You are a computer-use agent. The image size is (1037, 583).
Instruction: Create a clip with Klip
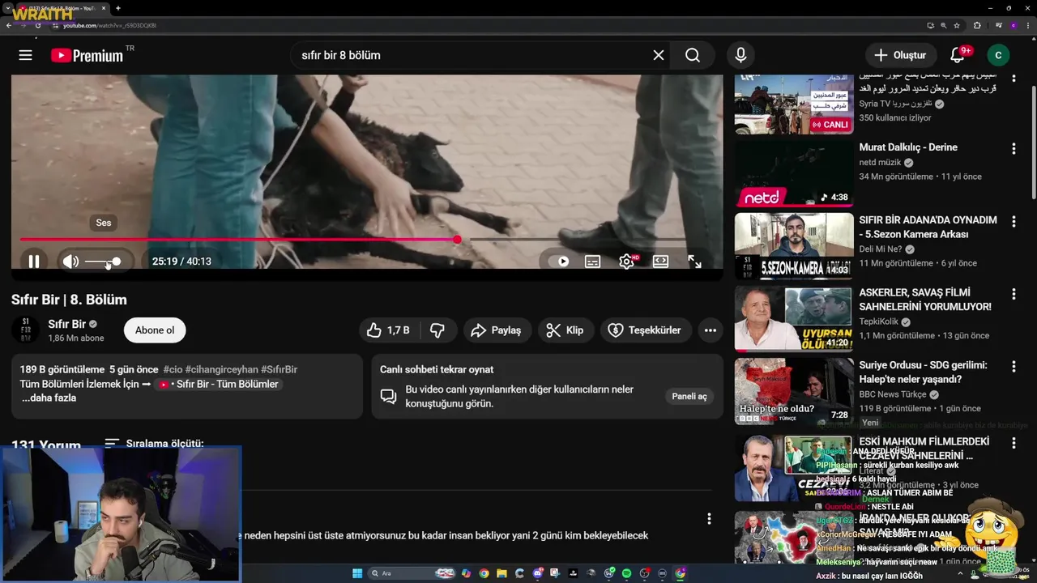click(565, 330)
